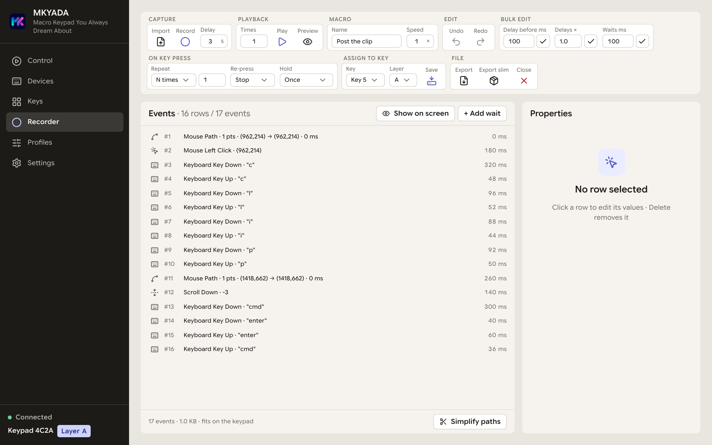Open Devices in the sidebar
712x445 pixels.
pyautogui.click(x=65, y=81)
